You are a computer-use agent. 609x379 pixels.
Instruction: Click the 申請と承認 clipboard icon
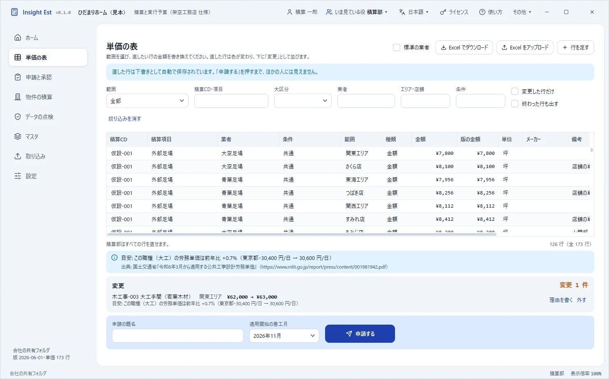point(18,77)
